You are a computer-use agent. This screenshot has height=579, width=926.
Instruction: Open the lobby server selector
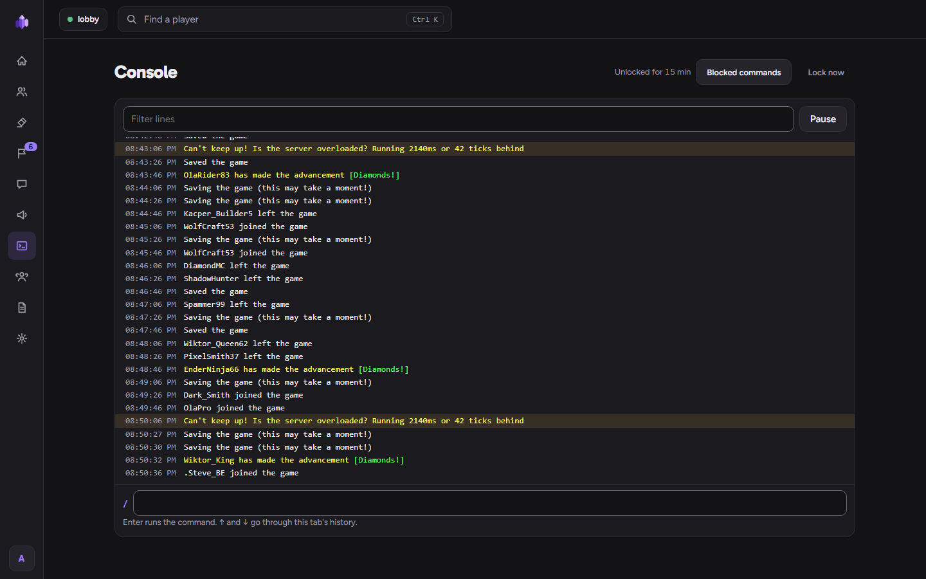[83, 19]
